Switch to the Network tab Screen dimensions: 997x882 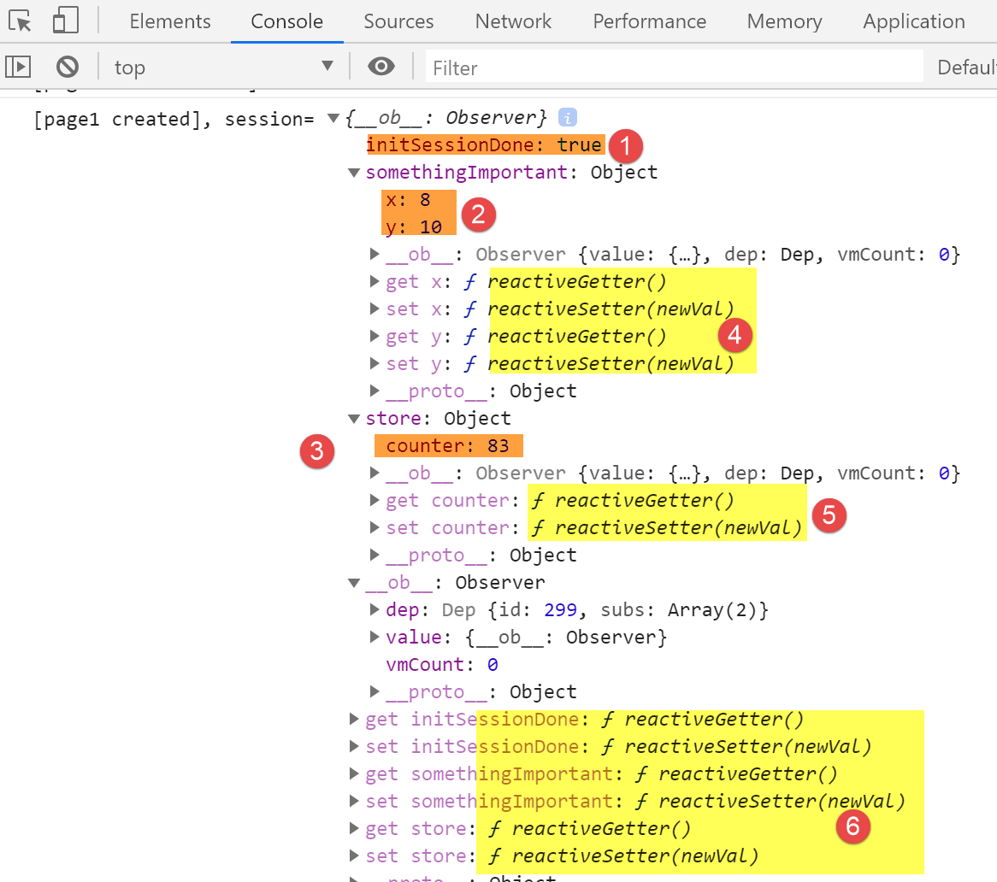pos(513,21)
